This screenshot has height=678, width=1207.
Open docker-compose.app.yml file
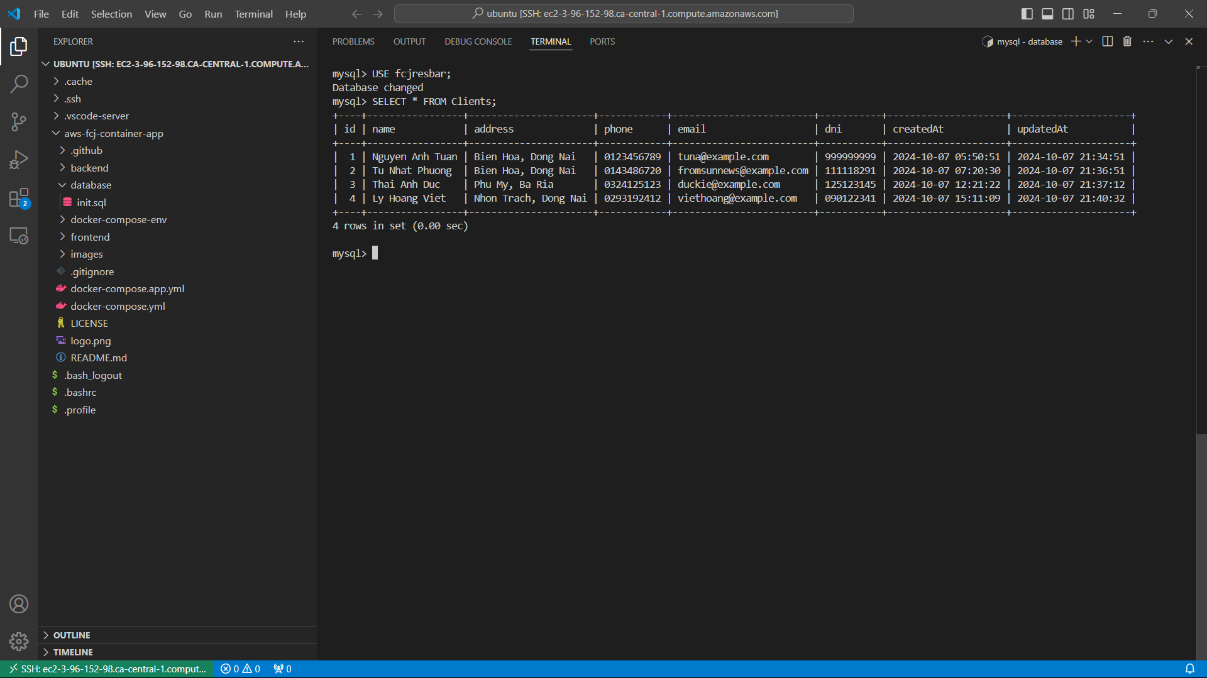tap(177, 289)
